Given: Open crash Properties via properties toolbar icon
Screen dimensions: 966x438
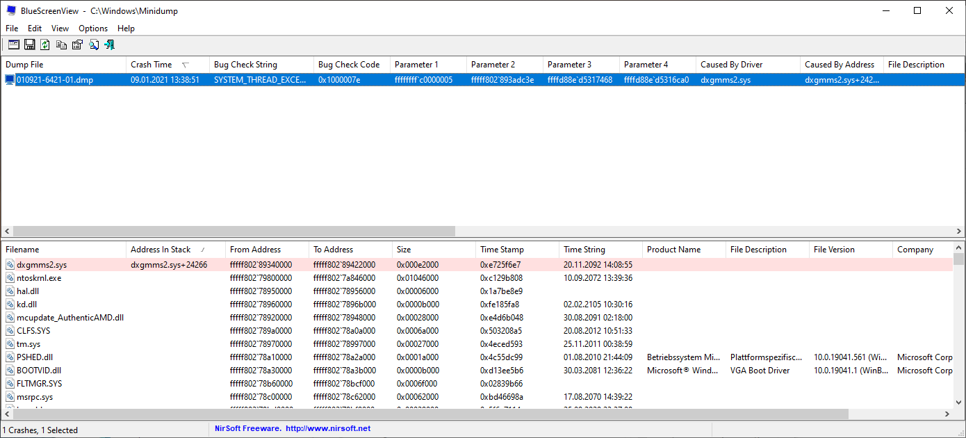Looking at the screenshot, I should [x=76, y=44].
